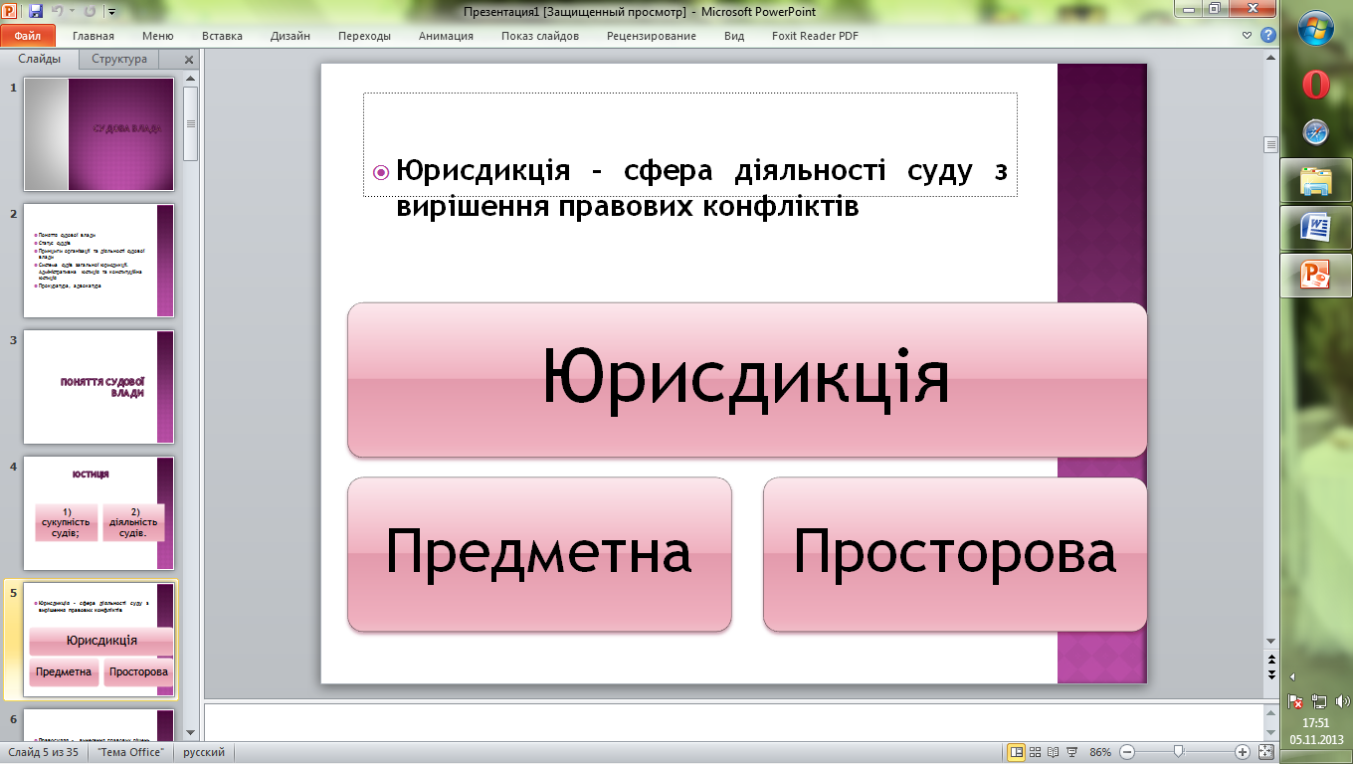Click the русский language indicator in status bar

204,753
